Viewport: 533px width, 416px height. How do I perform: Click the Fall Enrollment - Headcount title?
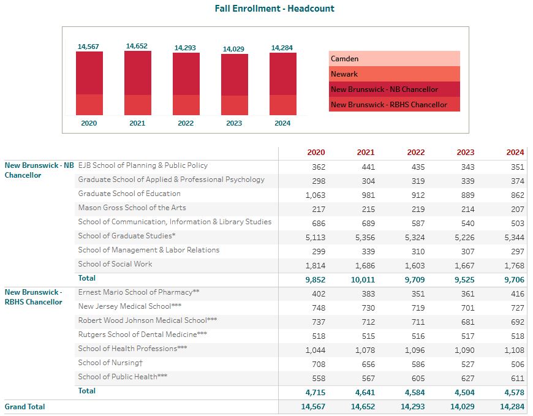274,9
